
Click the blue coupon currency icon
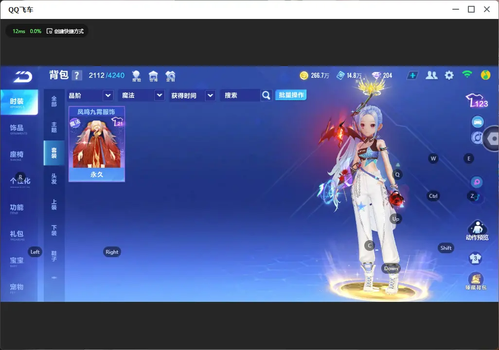(x=340, y=75)
